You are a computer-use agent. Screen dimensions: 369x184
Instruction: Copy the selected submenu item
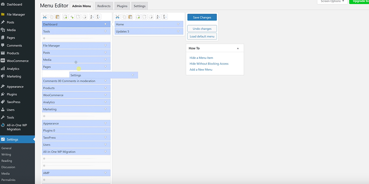point(124,17)
